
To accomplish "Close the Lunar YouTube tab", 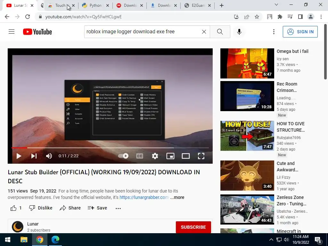I will click(x=32, y=5).
